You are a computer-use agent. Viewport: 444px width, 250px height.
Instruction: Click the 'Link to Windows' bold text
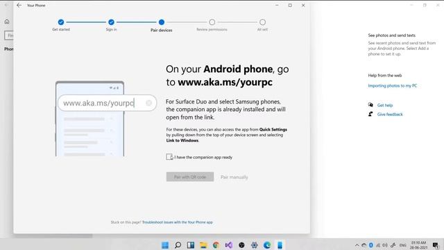(x=182, y=140)
